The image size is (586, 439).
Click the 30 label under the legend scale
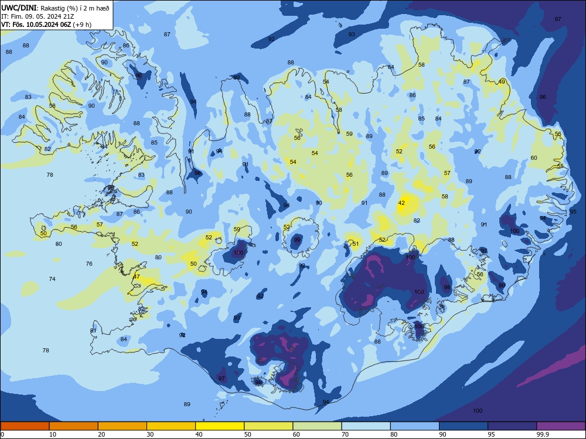tap(150, 434)
